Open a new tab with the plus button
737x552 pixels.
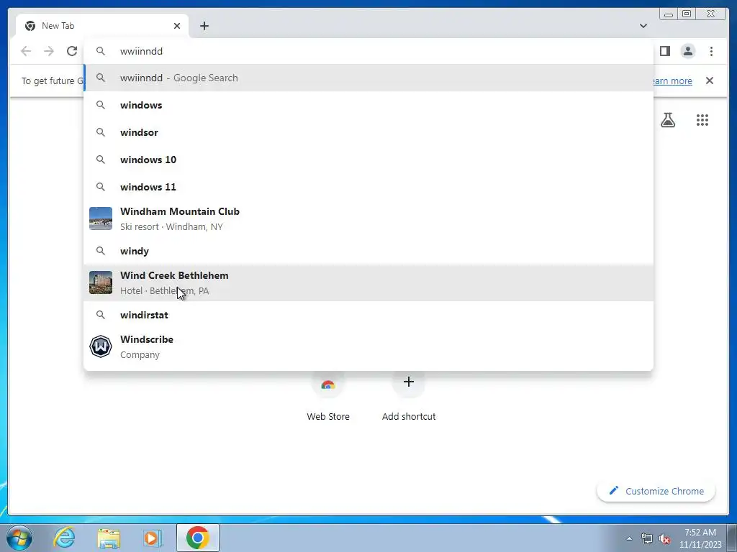204,26
